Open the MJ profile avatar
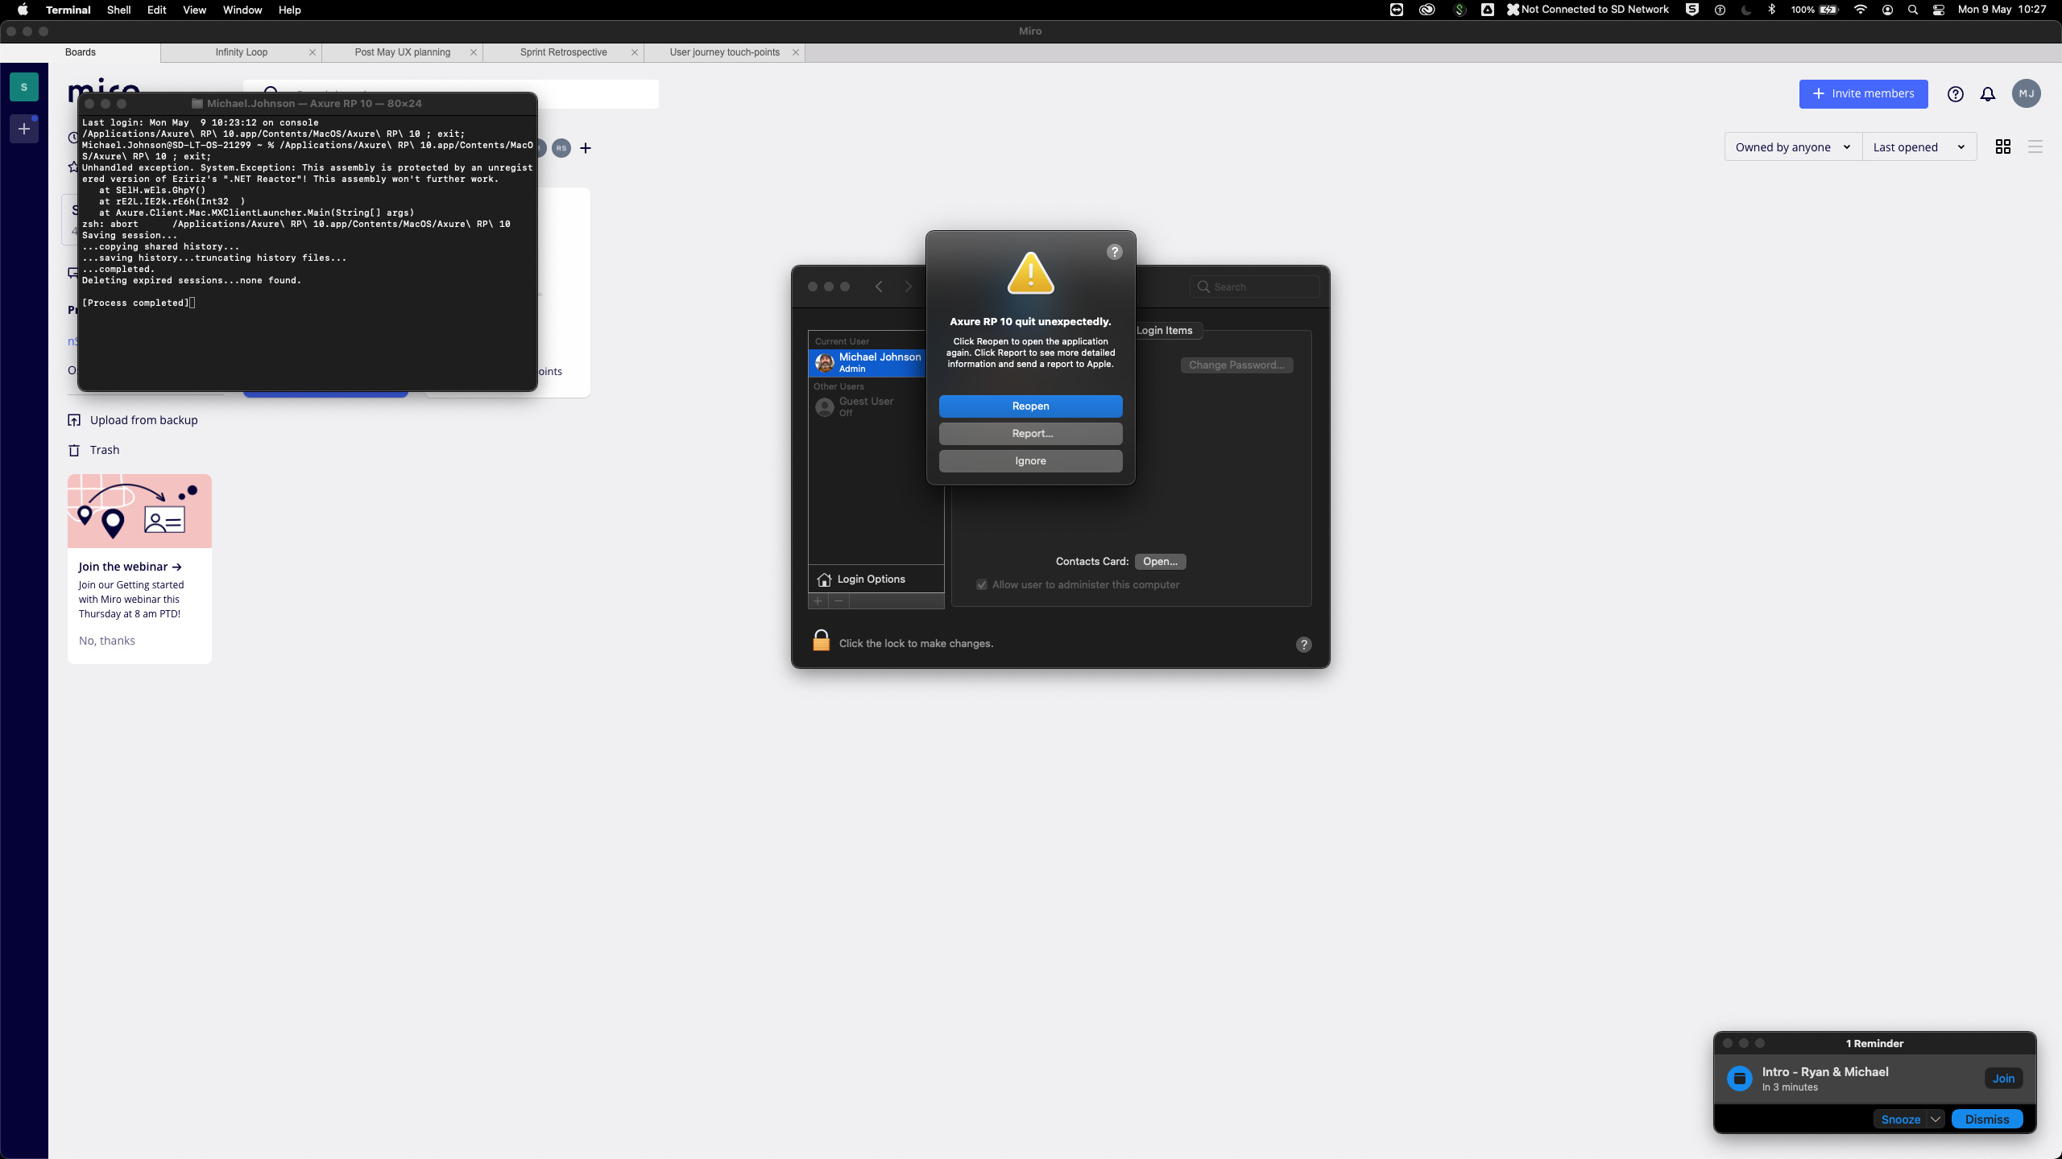The width and height of the screenshot is (2062, 1159). [x=2027, y=94]
